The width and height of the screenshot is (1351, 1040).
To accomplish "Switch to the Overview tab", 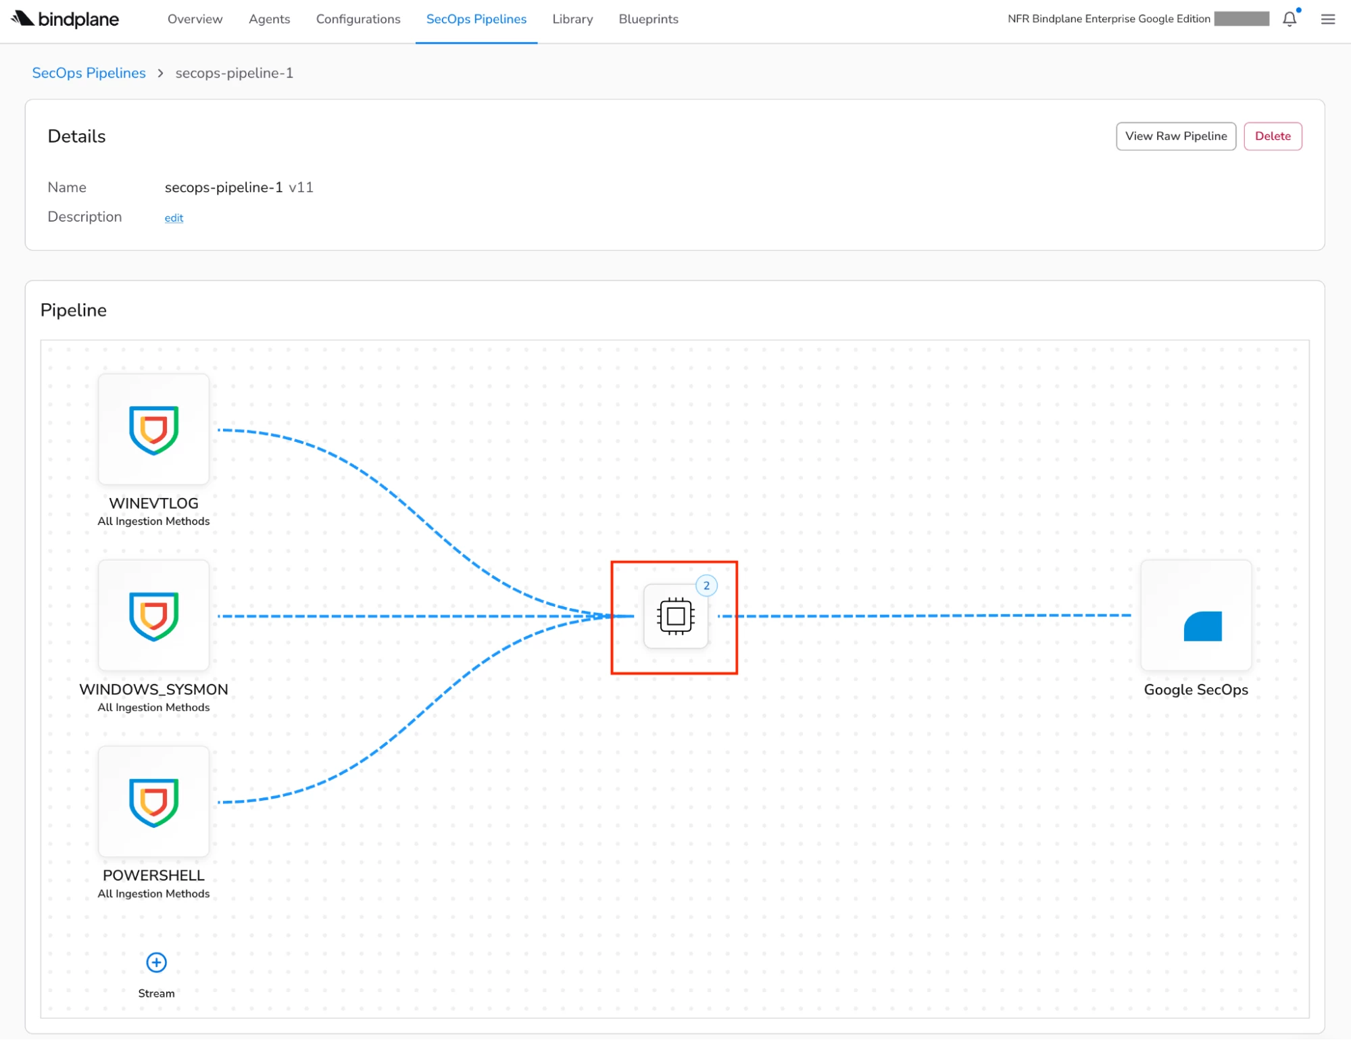I will [x=195, y=19].
